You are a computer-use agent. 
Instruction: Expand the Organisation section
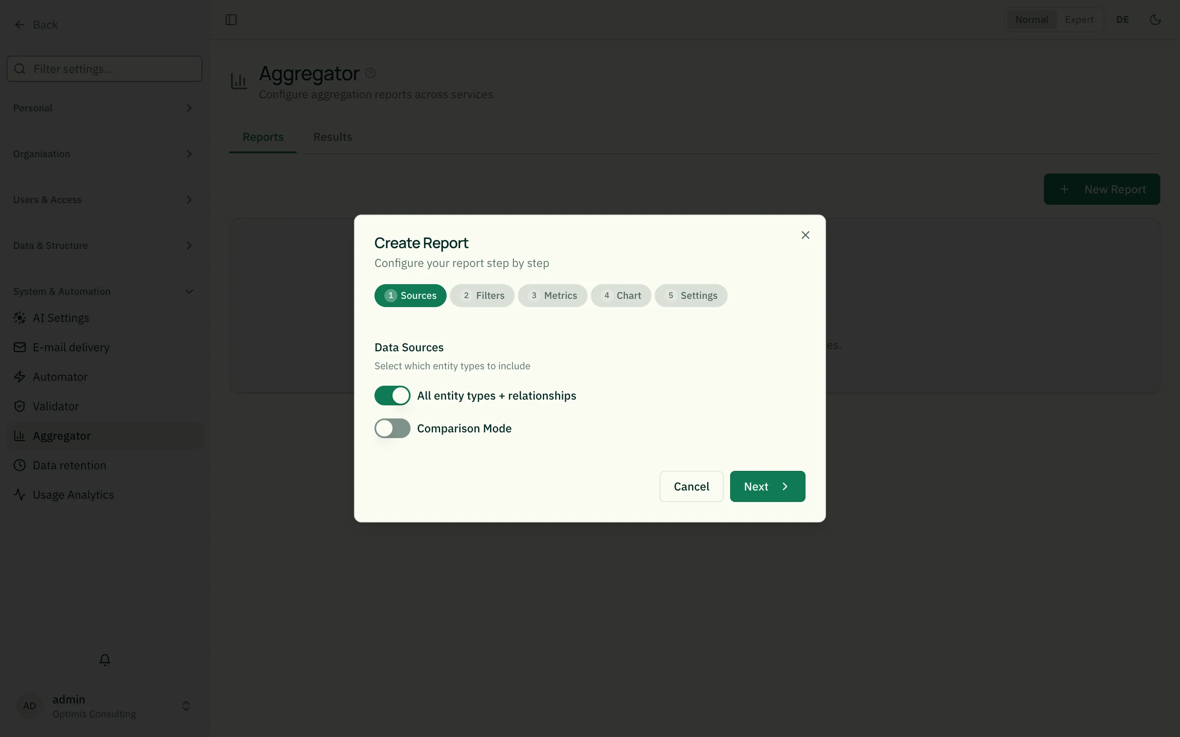pos(104,154)
